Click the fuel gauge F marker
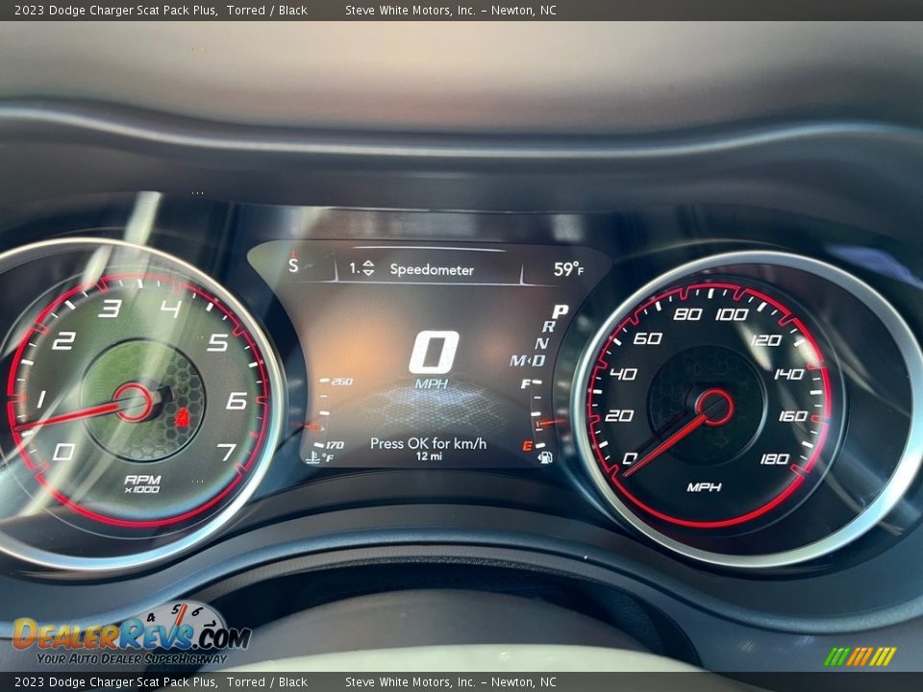923x692 pixels. (x=526, y=384)
